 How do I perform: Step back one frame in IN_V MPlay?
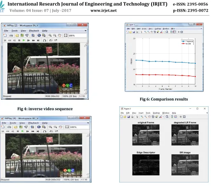14,41
